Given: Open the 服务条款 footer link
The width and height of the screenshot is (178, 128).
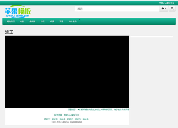Looking at the screenshot, I should click(58, 115).
